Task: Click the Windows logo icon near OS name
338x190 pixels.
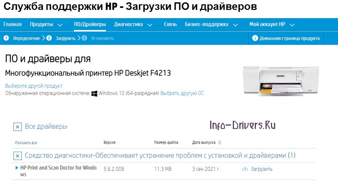Action: tap(95, 93)
